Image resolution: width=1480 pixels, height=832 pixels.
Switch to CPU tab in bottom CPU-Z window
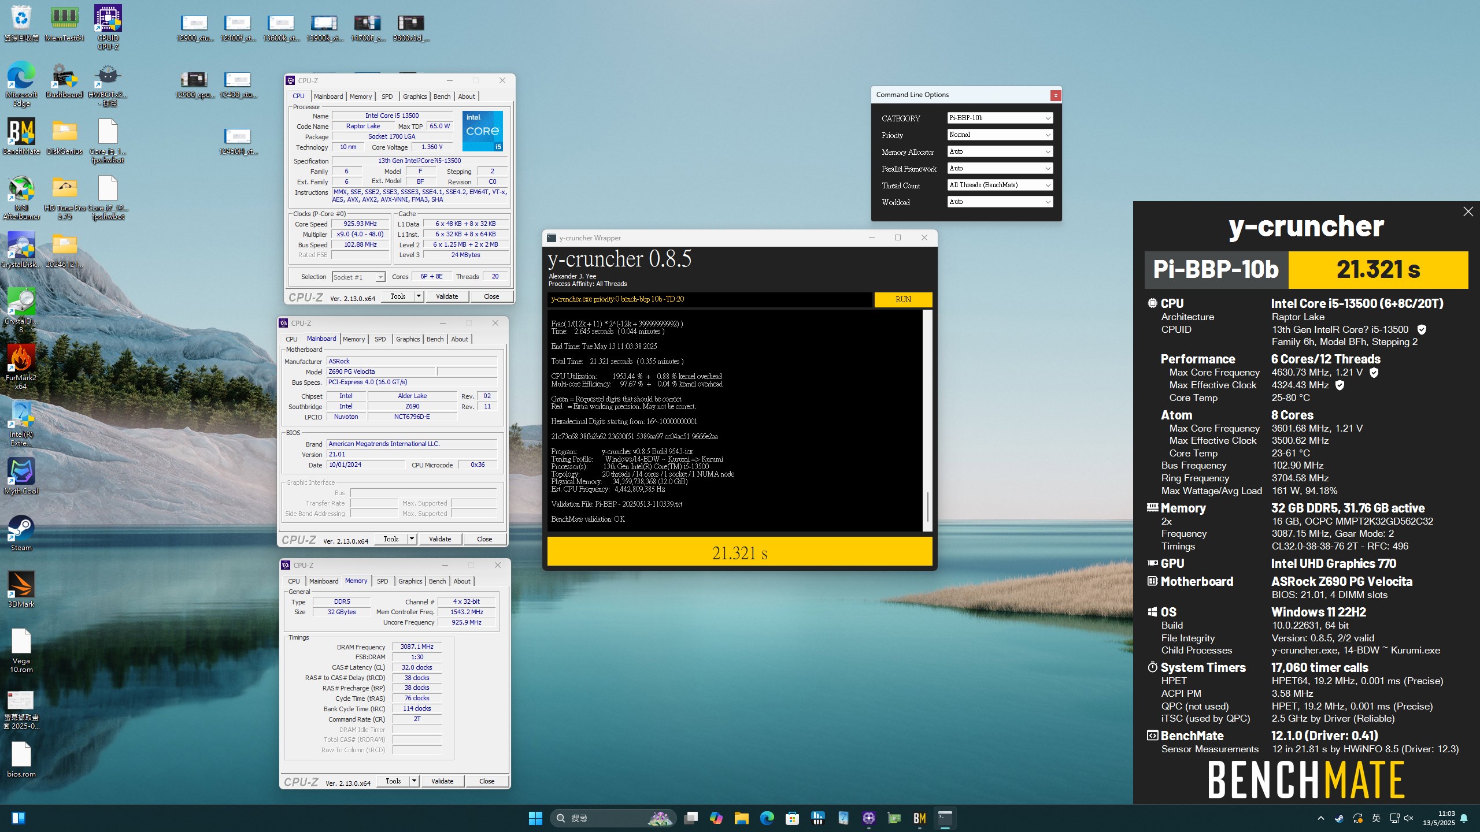tap(294, 581)
